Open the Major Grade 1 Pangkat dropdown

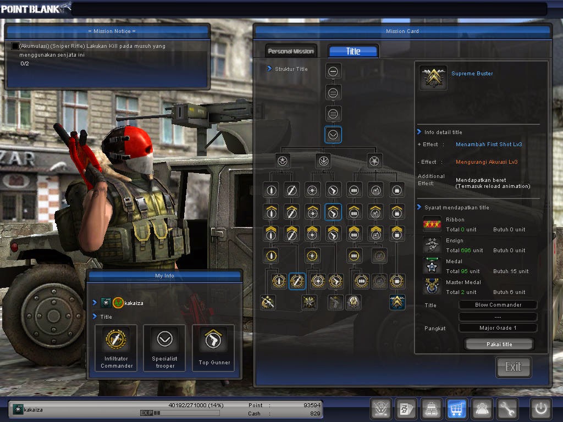click(498, 327)
